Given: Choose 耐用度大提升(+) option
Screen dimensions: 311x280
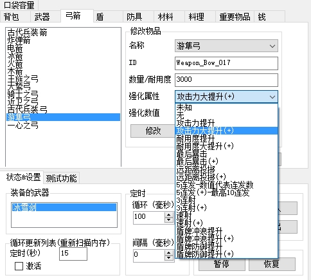Looking at the screenshot, I should [x=226, y=146].
